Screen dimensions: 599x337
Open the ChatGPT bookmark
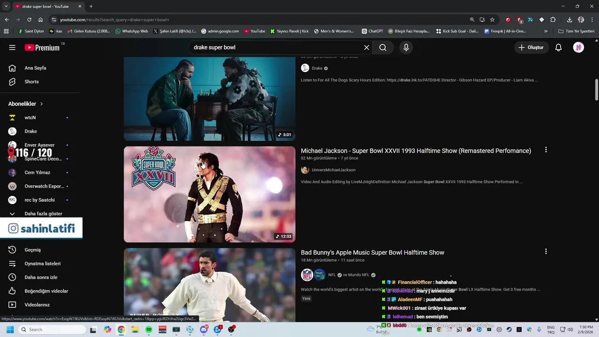(x=373, y=31)
